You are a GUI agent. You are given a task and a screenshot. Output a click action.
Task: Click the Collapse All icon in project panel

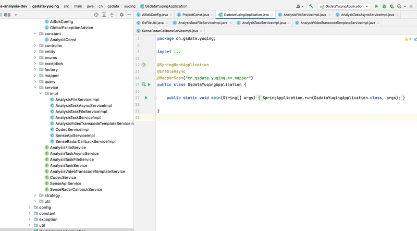(112, 15)
